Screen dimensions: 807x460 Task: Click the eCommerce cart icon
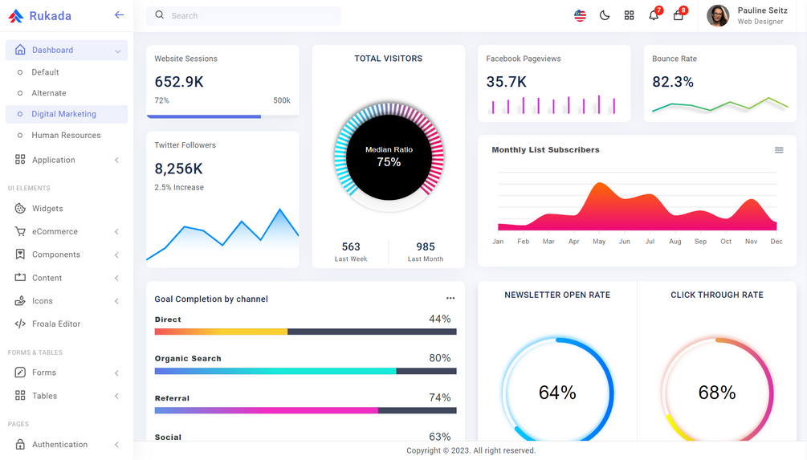coord(20,231)
